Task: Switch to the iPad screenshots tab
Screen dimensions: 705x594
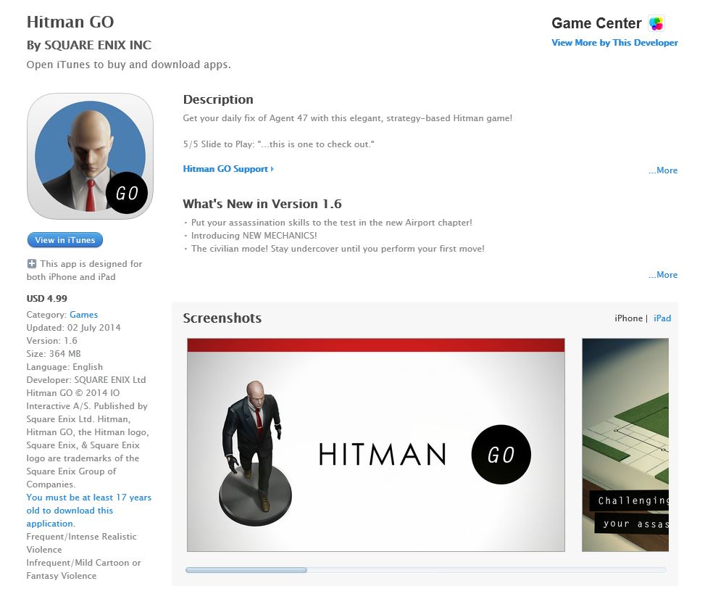Action: (662, 318)
